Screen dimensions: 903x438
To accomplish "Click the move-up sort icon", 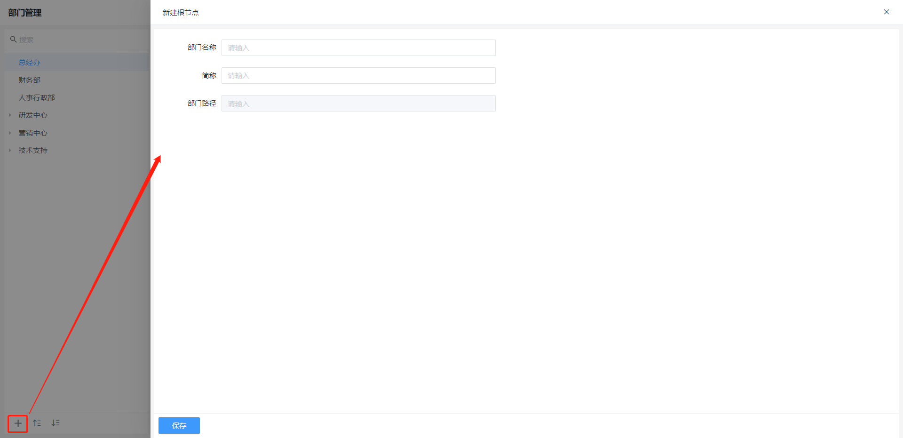I will tap(37, 423).
